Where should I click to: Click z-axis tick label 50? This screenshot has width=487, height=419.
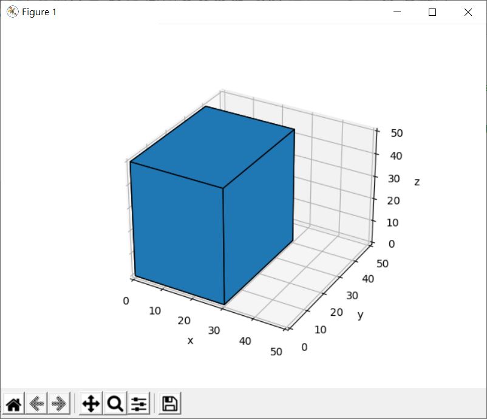click(397, 133)
